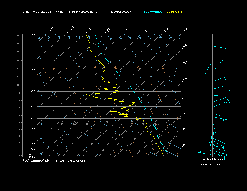Viewport: 247px width, 191px height.
Task: Select the MOBILE, SC1 site name
Action: [x=41, y=12]
